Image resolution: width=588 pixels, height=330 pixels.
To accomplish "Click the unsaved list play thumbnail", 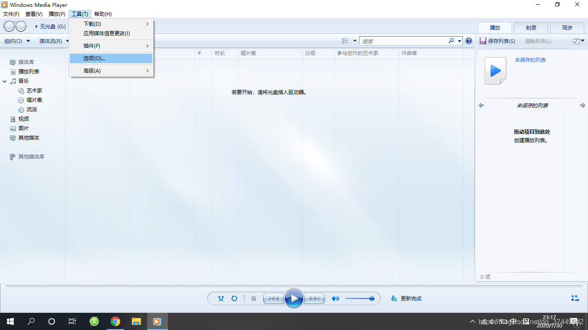I will (495, 70).
